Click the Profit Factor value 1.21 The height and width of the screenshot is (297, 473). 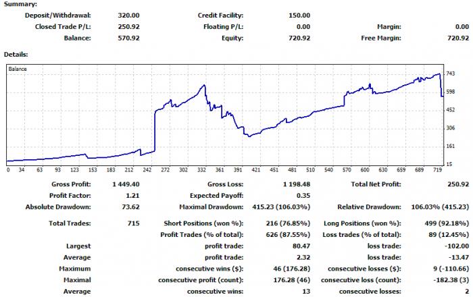pyautogui.click(x=132, y=196)
